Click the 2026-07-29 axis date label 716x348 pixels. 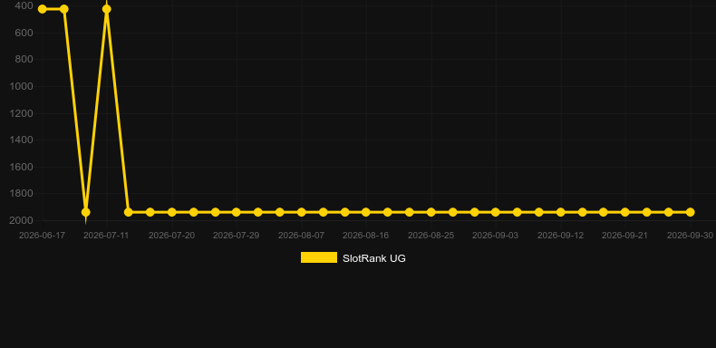(x=236, y=236)
